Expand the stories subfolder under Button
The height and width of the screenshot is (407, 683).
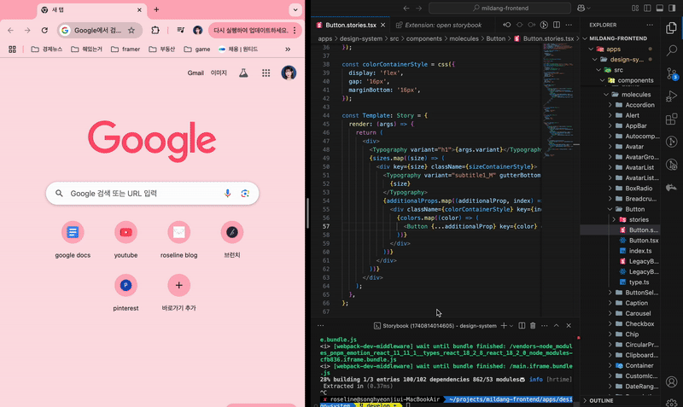[614, 219]
